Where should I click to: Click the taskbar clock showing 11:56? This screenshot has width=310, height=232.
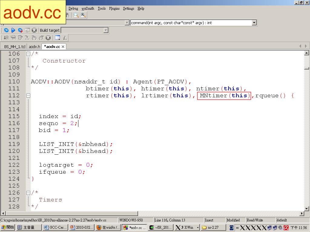(x=298, y=228)
